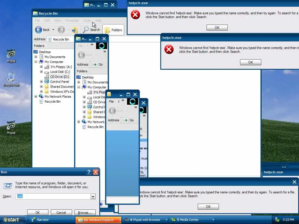Click error icon in topmost helpctr.exe dialog
The image size is (299, 224).
135,15
